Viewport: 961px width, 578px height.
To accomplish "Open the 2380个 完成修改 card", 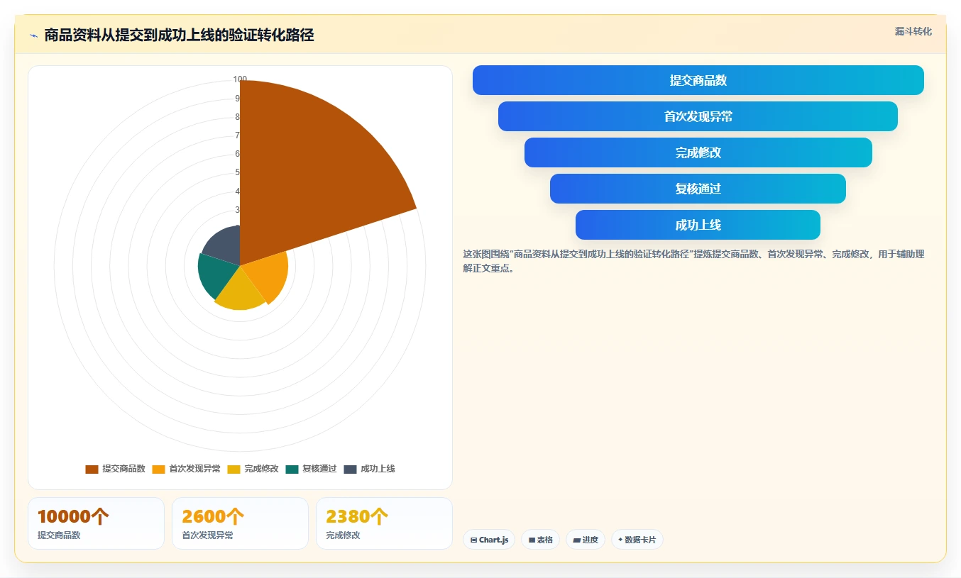I will [x=384, y=523].
